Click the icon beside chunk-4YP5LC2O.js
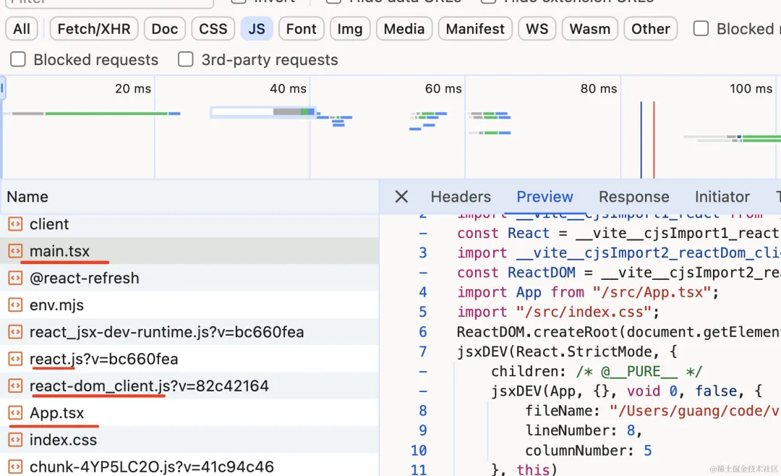 (x=15, y=467)
